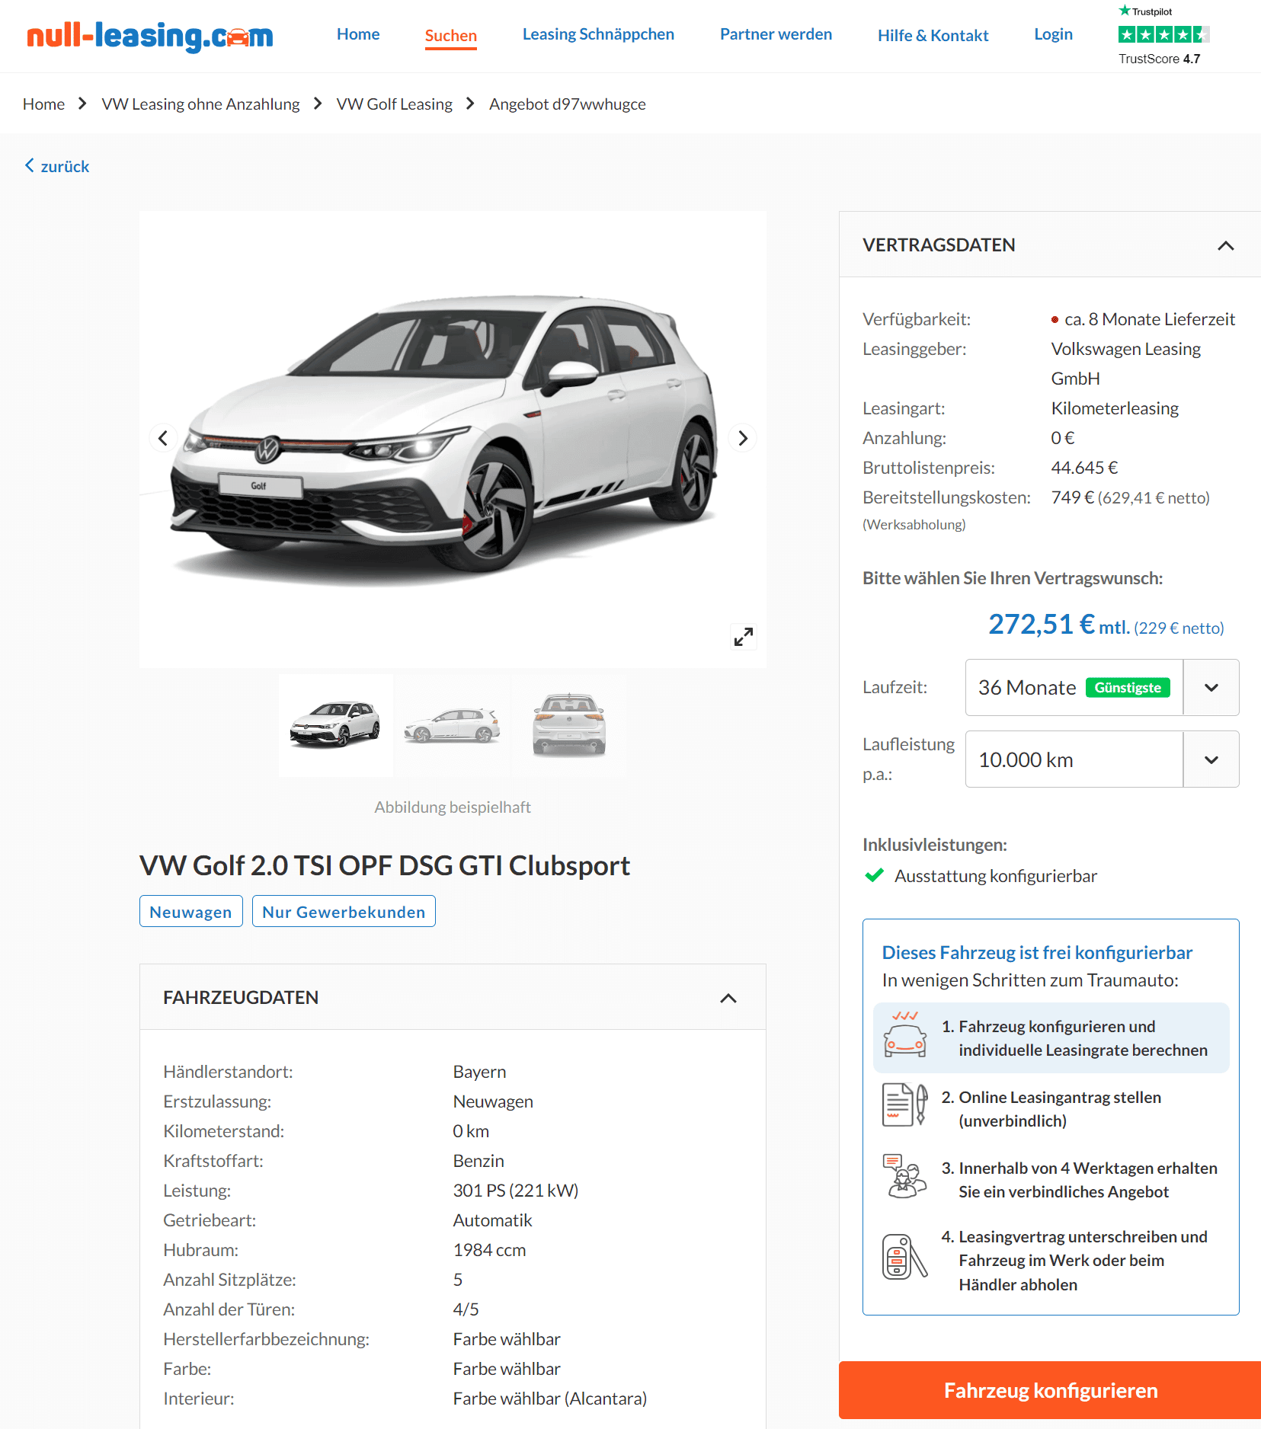
Task: Go to Home breadcrumb
Action: [x=43, y=104]
